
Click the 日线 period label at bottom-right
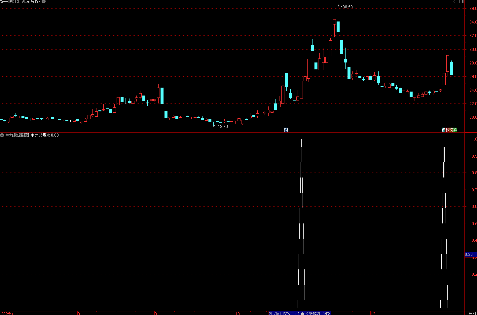pos(472,313)
